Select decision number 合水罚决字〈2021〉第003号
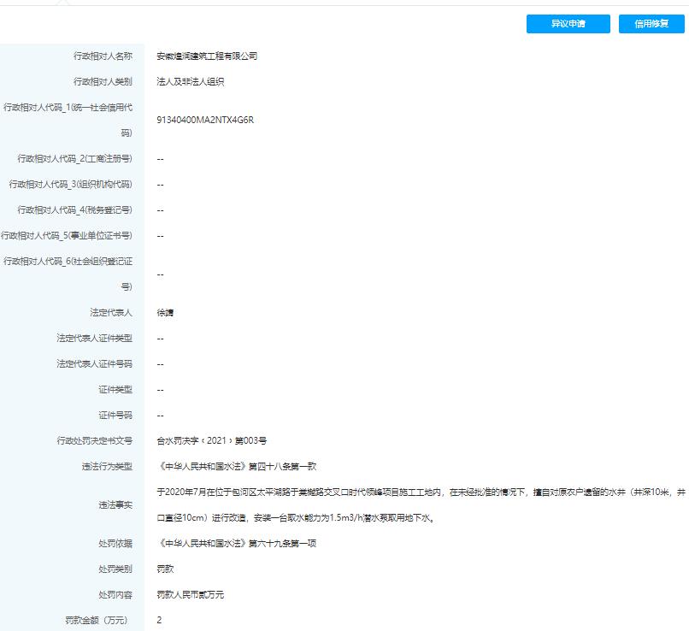The width and height of the screenshot is (689, 631). pos(212,440)
